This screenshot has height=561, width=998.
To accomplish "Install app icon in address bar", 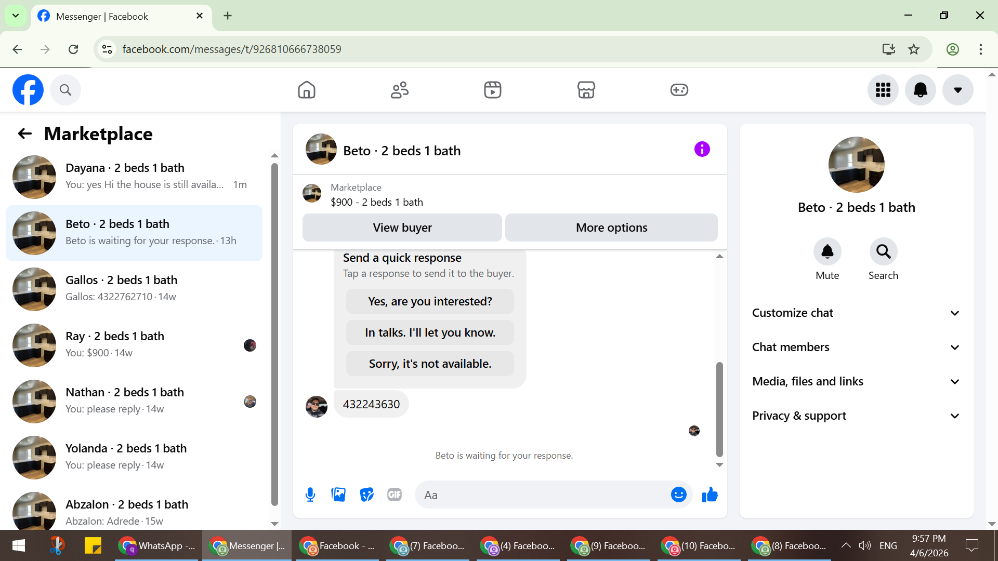I will [x=889, y=49].
